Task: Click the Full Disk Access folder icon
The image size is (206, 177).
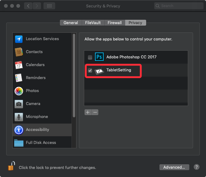Action: click(19, 143)
